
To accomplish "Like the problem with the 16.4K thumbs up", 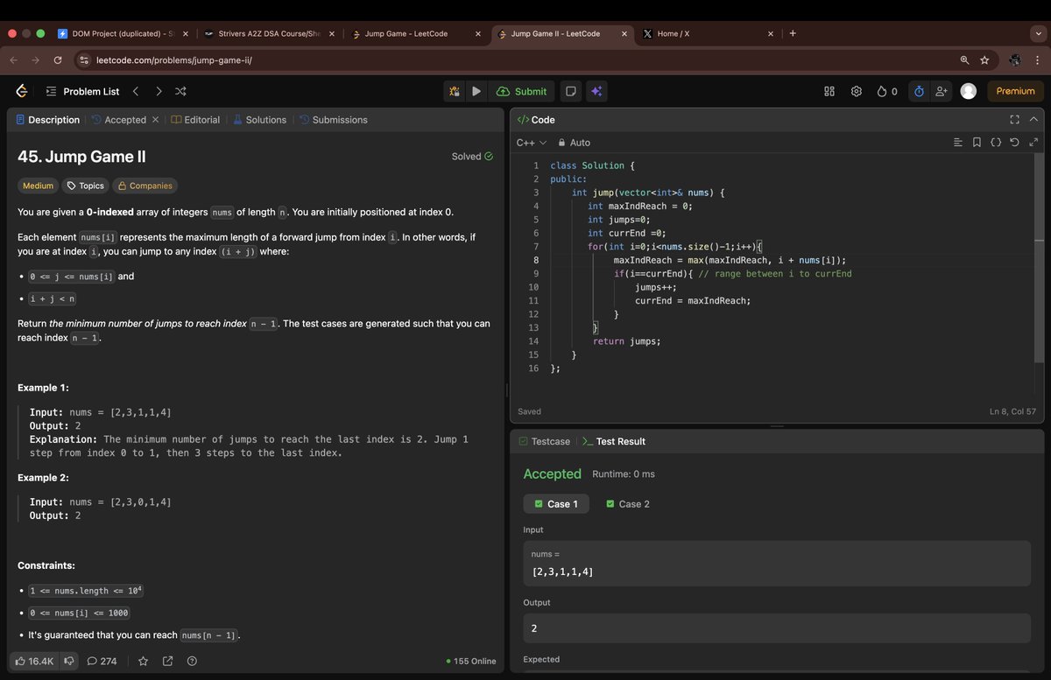I will tap(34, 661).
